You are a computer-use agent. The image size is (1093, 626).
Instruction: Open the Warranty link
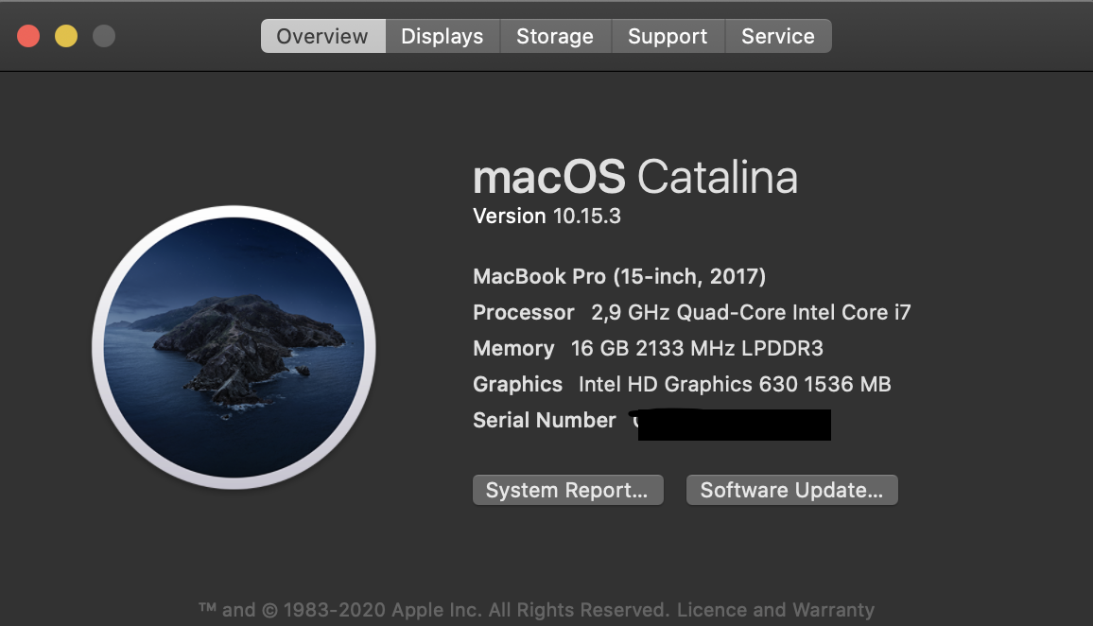tap(830, 610)
